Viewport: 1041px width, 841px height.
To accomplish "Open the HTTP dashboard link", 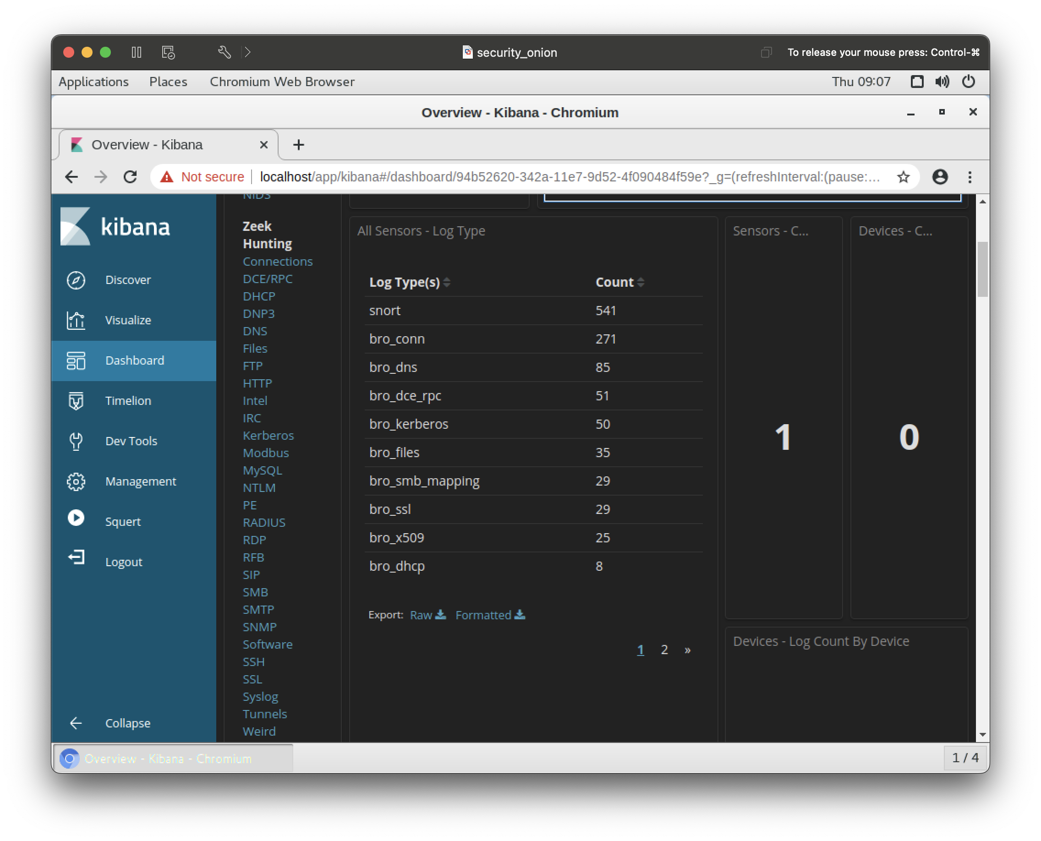I will 258,384.
